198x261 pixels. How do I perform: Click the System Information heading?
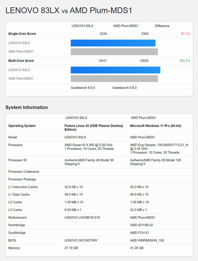pos(27,107)
